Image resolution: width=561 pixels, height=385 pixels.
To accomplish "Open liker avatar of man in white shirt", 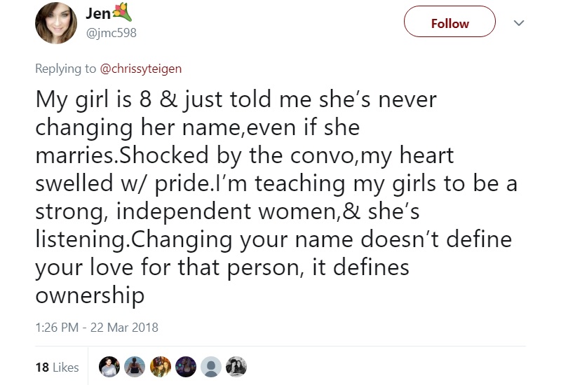I will tap(109, 367).
